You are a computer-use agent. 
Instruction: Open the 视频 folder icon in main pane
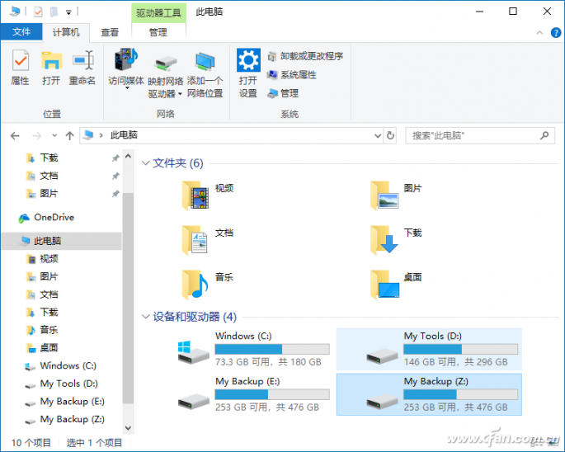pyautogui.click(x=195, y=195)
